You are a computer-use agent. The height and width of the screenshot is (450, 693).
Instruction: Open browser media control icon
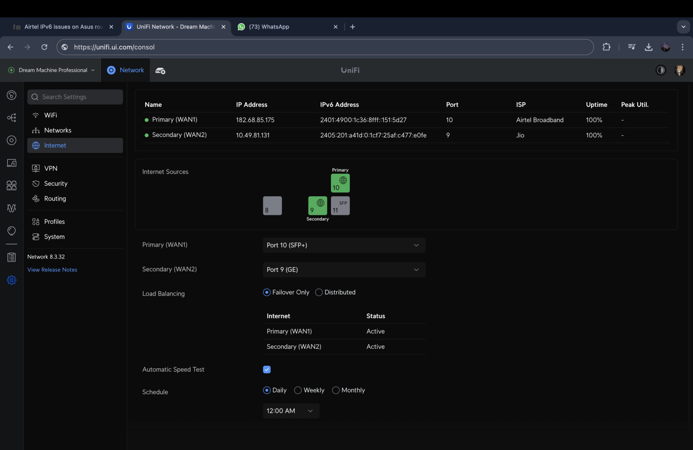[x=632, y=47]
